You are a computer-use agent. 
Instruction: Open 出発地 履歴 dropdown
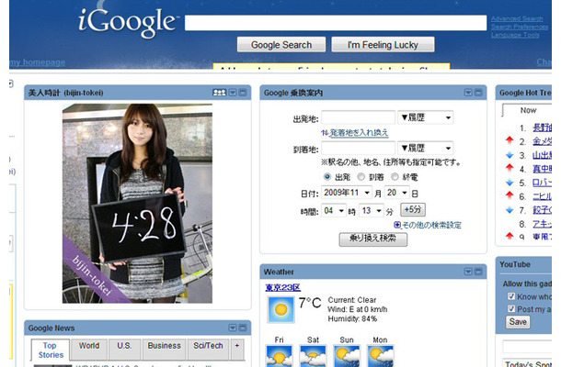click(426, 117)
